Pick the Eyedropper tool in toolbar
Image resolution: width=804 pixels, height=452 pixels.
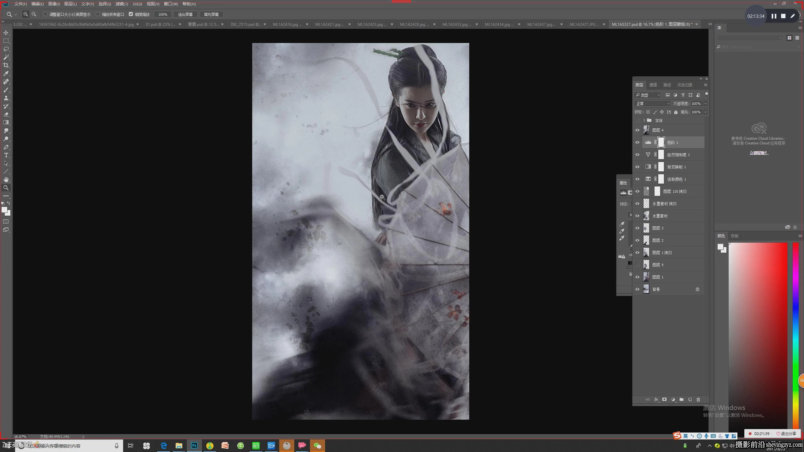[6, 73]
